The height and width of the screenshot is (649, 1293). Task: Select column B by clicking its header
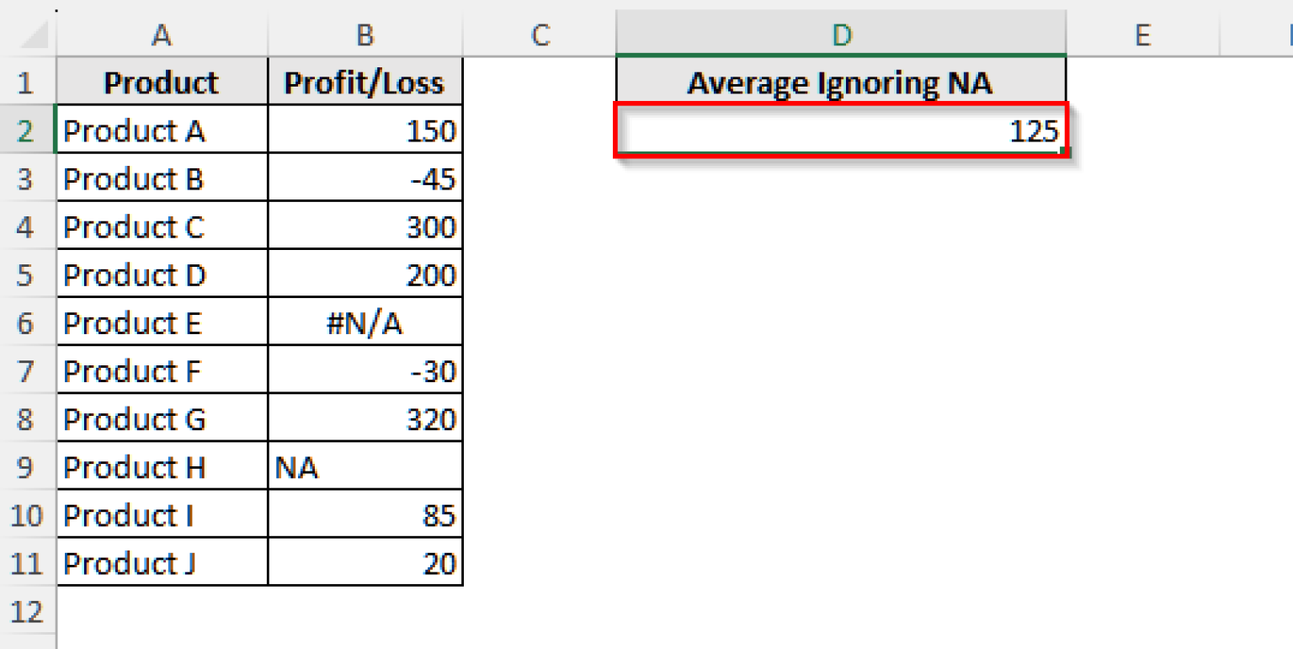[x=364, y=35]
